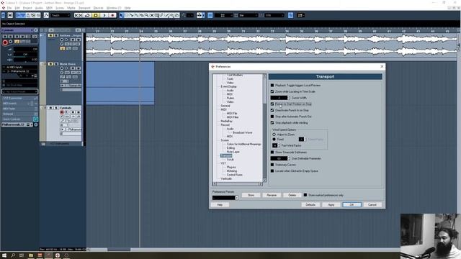Select Colors for Additional Meanings item
This screenshot has height=259, width=461.
[x=243, y=144]
